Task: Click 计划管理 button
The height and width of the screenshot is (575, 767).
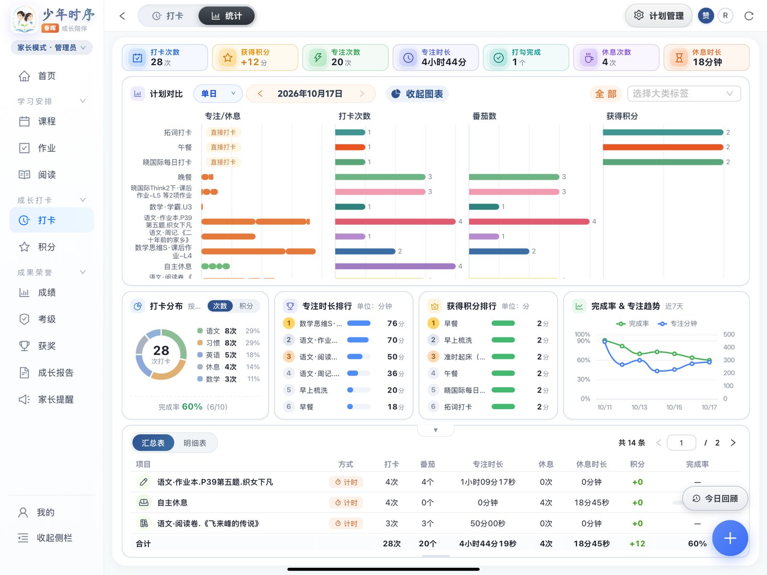Action: (659, 16)
